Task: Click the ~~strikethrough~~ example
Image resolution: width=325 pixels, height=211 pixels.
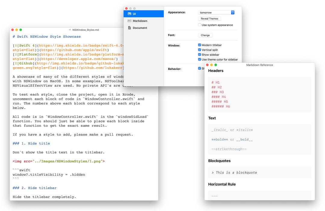Action: click(x=229, y=149)
